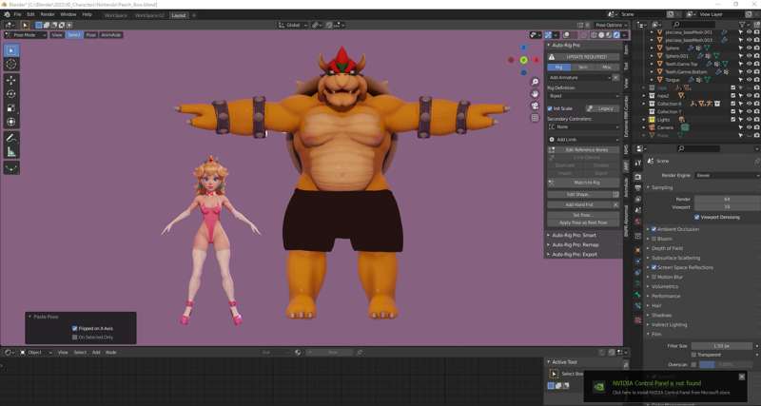
Task: Click the warning icon beside Update Required
Action: 552,57
